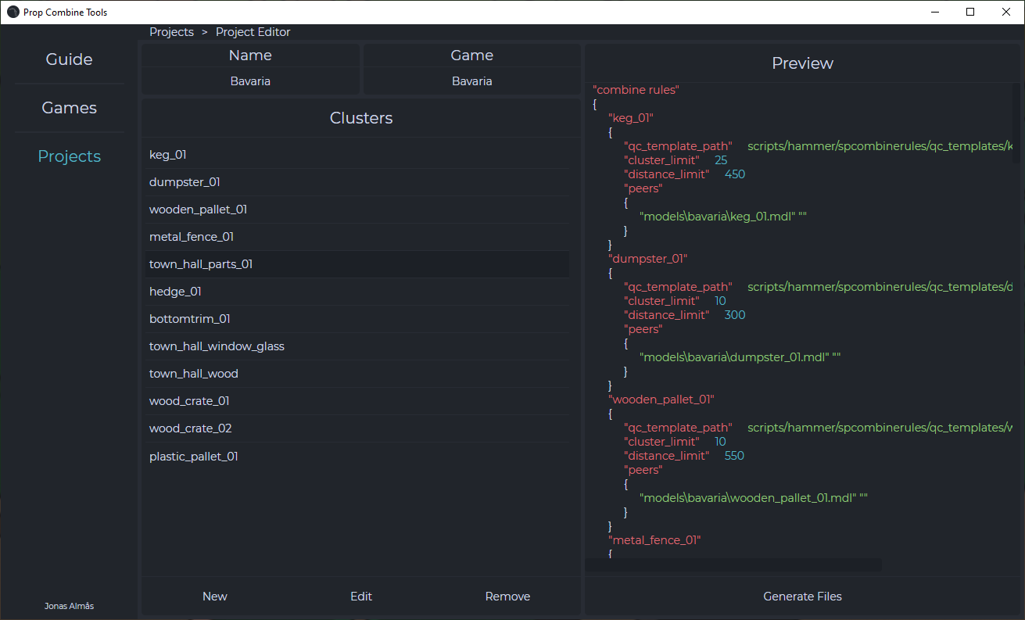Minimize the Prop Combine Tools window
The width and height of the screenshot is (1025, 620).
pos(935,12)
